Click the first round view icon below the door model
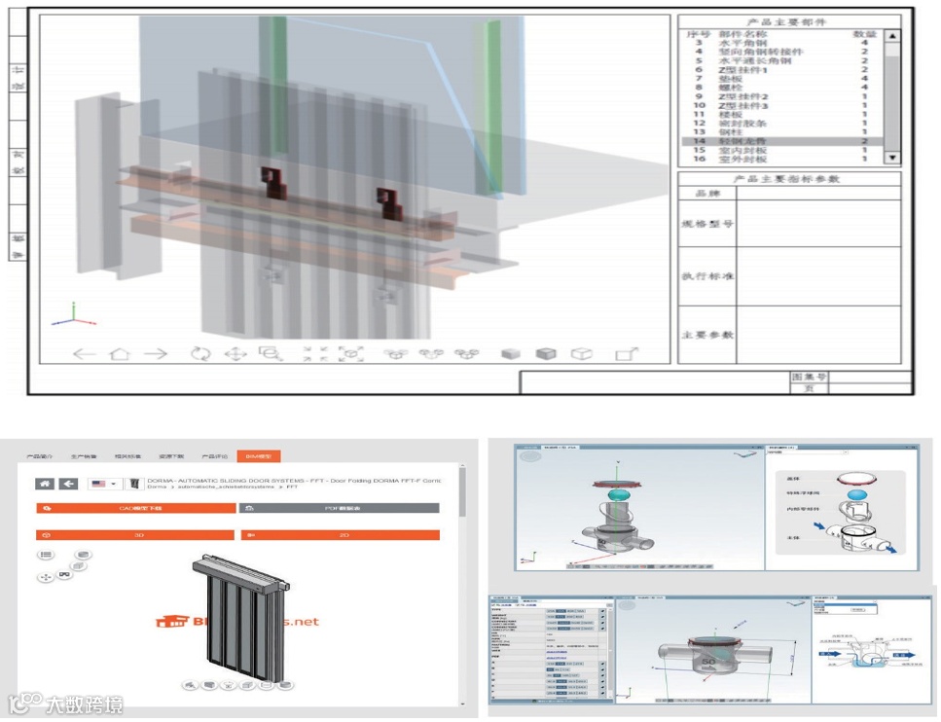Screen dimensions: 941x722 (190, 685)
